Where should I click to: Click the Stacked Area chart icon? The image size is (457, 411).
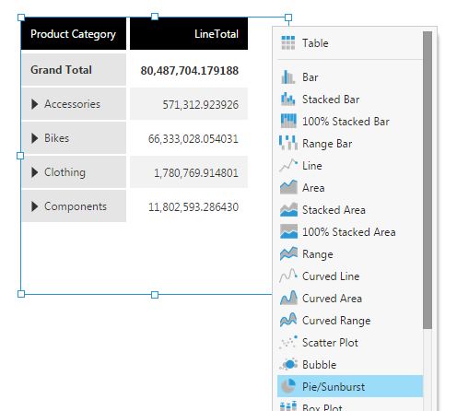pyautogui.click(x=288, y=210)
